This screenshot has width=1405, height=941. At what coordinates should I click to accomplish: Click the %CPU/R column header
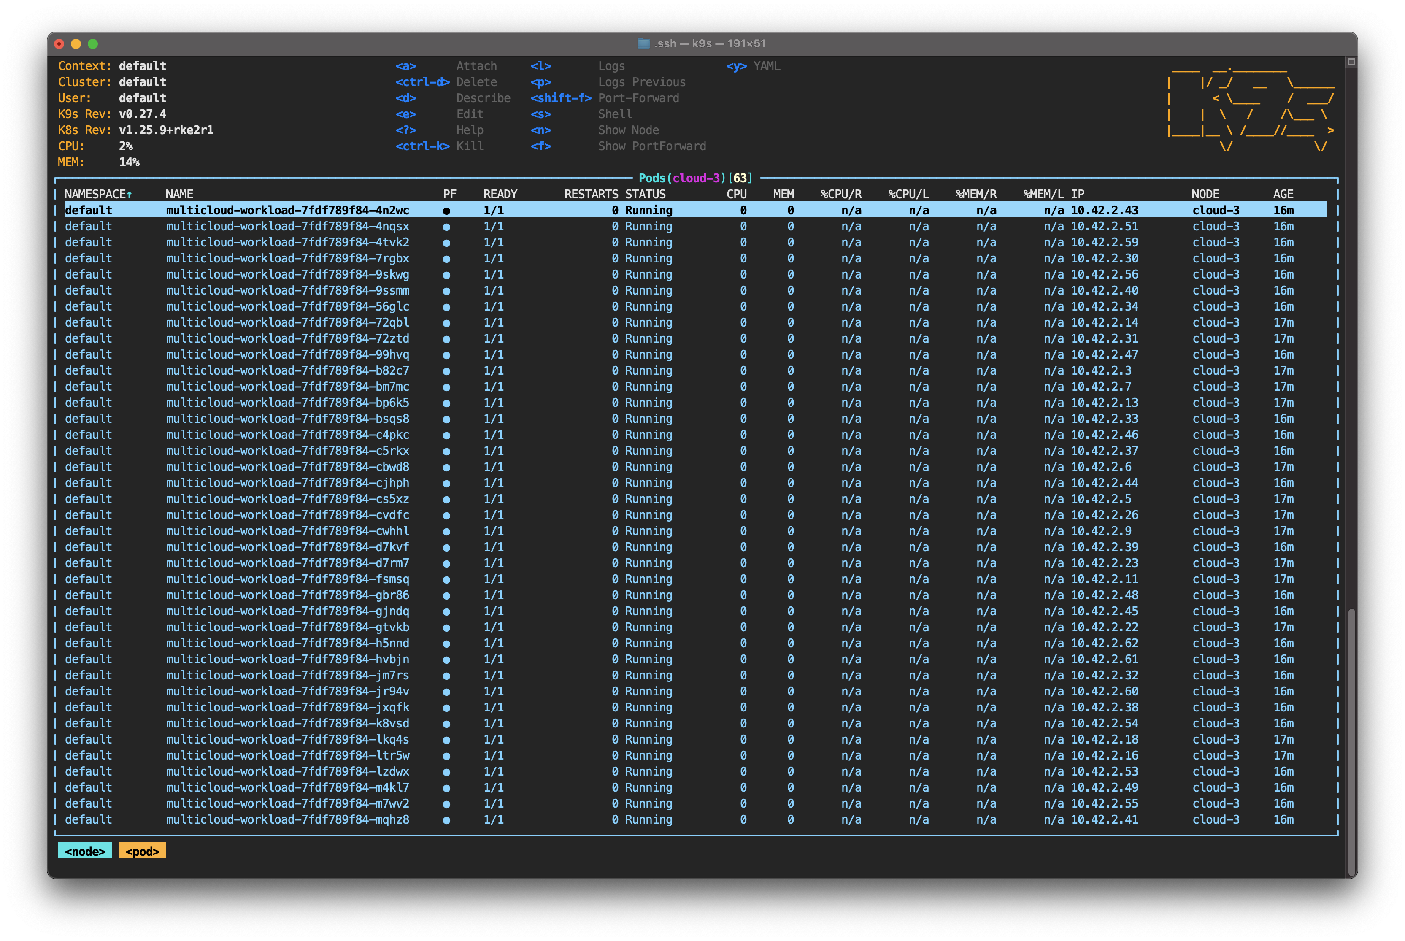(841, 195)
